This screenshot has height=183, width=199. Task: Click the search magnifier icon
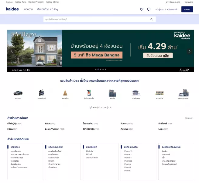tap(151, 20)
